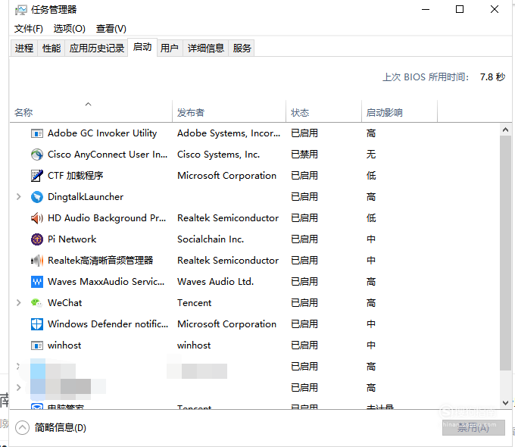Click the 无 impact value for Cisco
Viewport: 515px width, 447px height.
pyautogui.click(x=371, y=155)
